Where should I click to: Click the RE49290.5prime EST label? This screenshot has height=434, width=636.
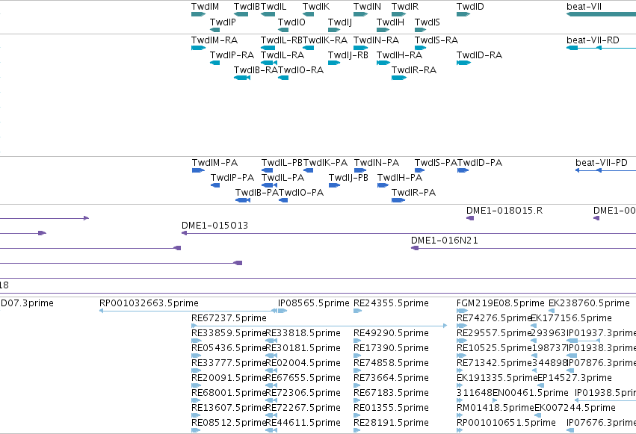click(x=391, y=333)
